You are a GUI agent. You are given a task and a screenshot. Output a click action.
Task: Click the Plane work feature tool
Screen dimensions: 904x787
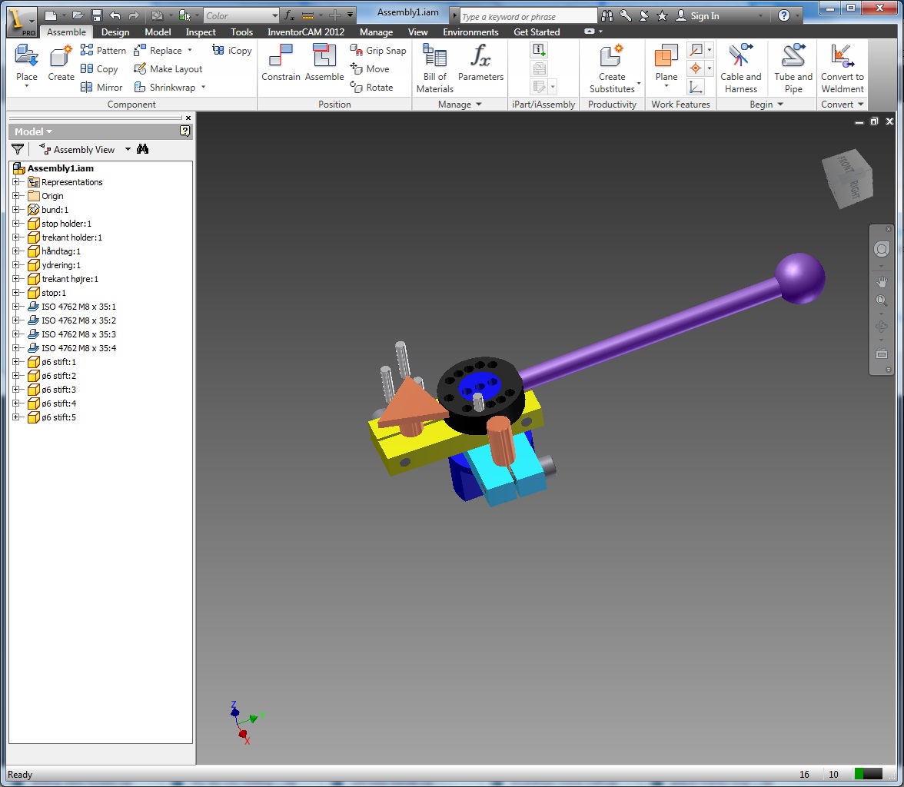(666, 62)
